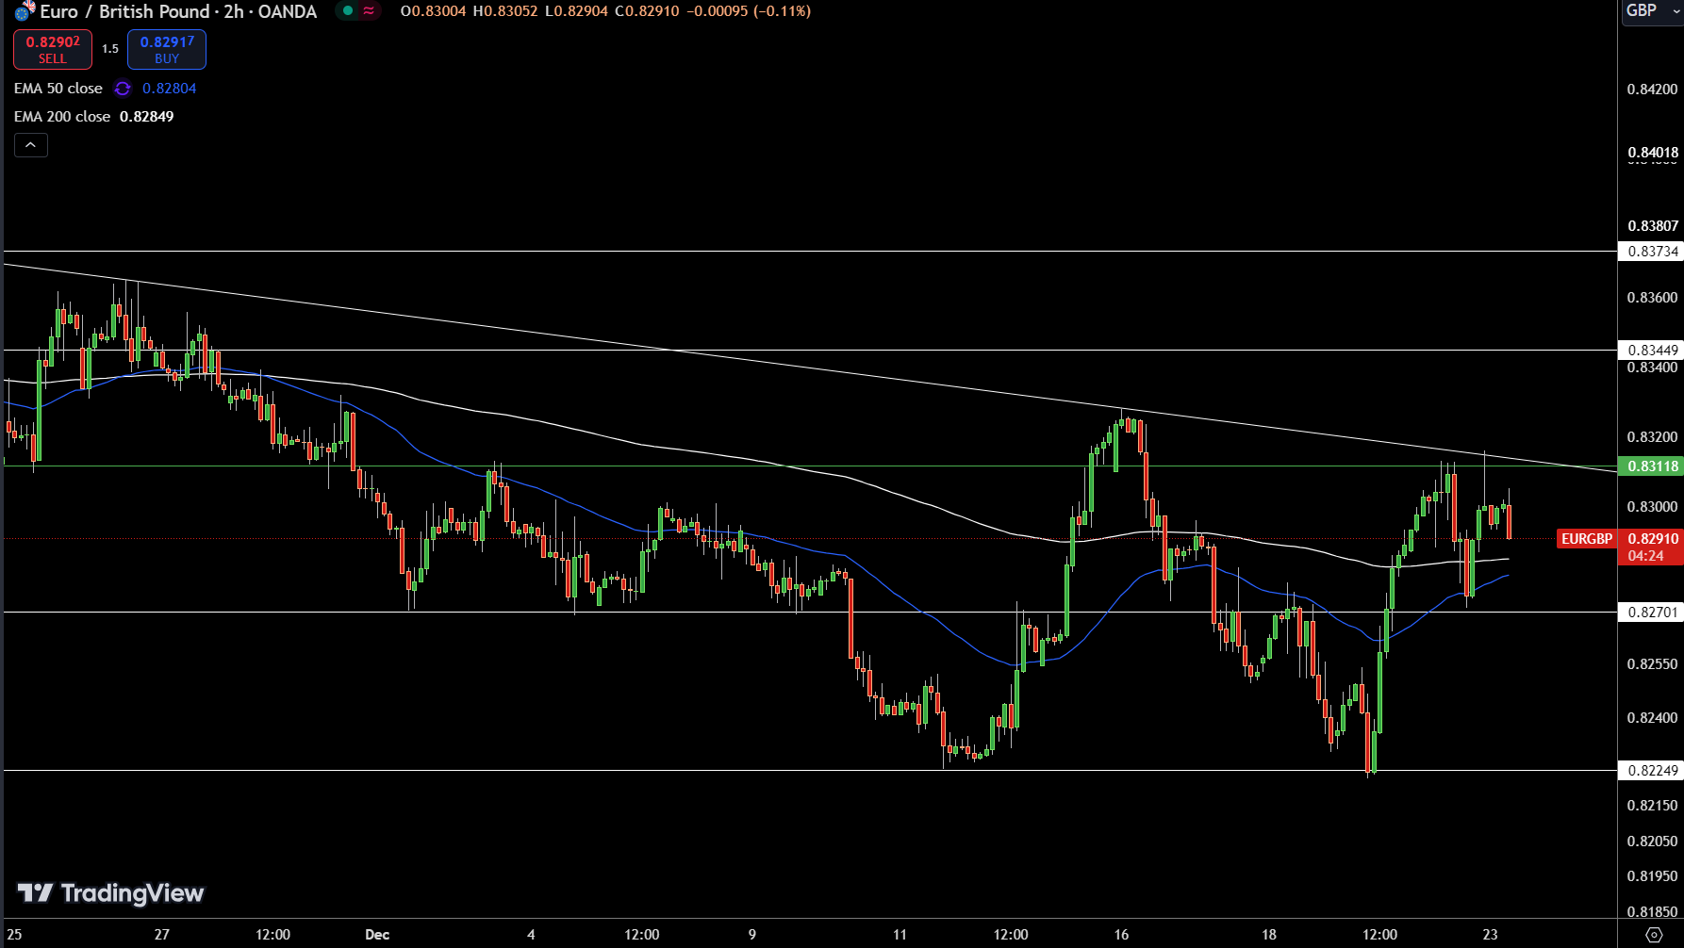Click the 16 date on time axis
The width and height of the screenshot is (1684, 948).
click(x=1121, y=935)
